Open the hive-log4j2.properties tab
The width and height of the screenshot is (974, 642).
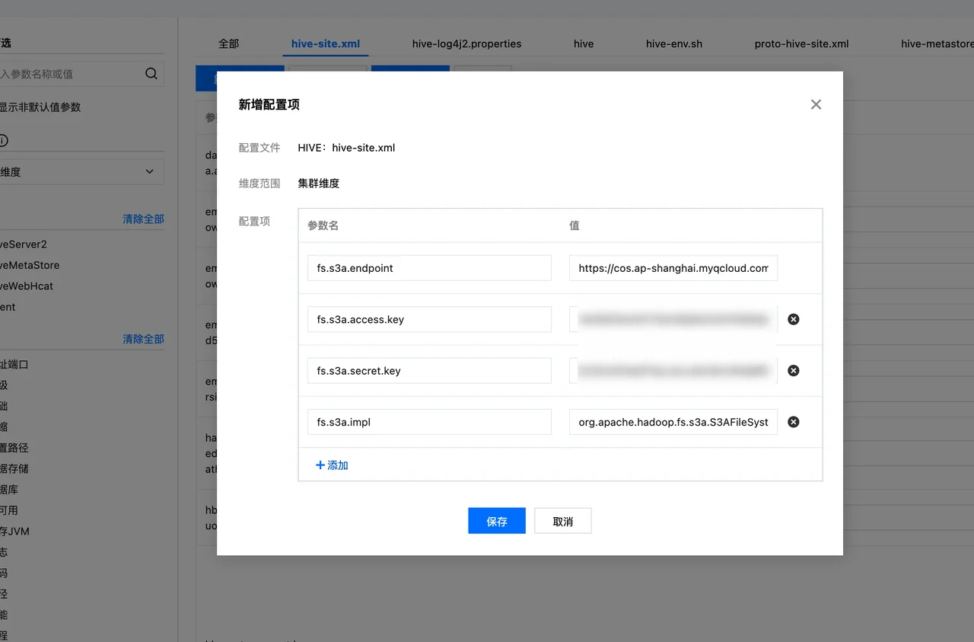[466, 43]
